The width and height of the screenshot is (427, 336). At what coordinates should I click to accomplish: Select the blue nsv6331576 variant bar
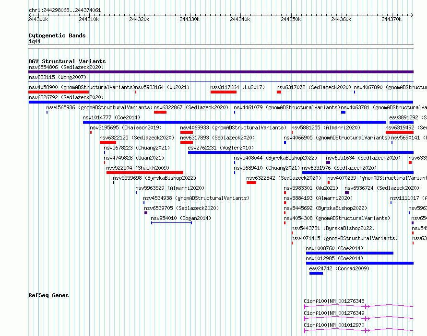(358, 173)
